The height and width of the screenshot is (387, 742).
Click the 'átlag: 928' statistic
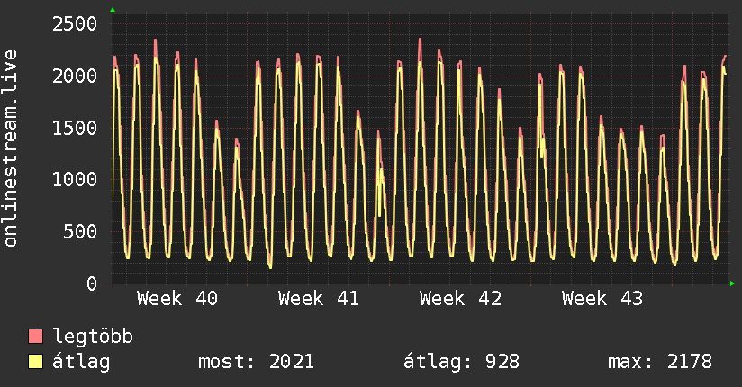[461, 362]
